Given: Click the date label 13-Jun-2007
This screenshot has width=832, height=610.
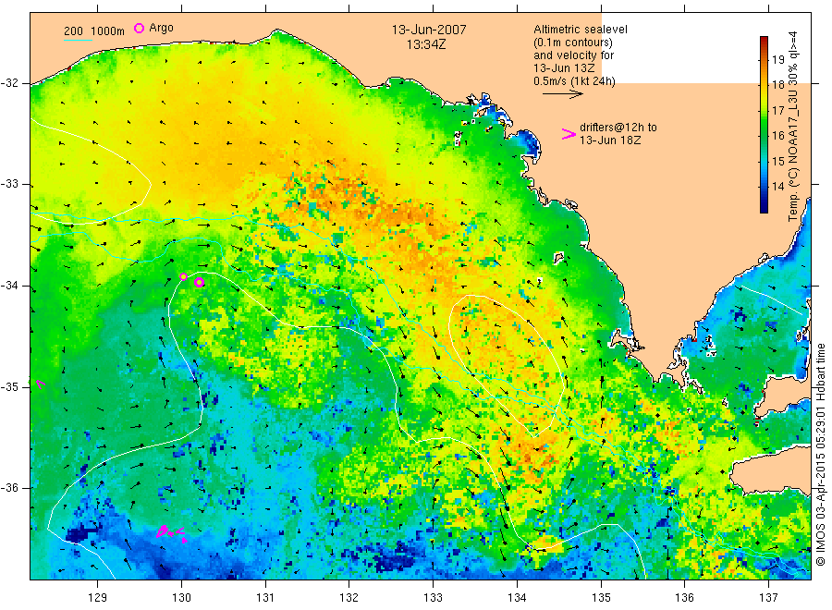Looking at the screenshot, I should pyautogui.click(x=429, y=30).
